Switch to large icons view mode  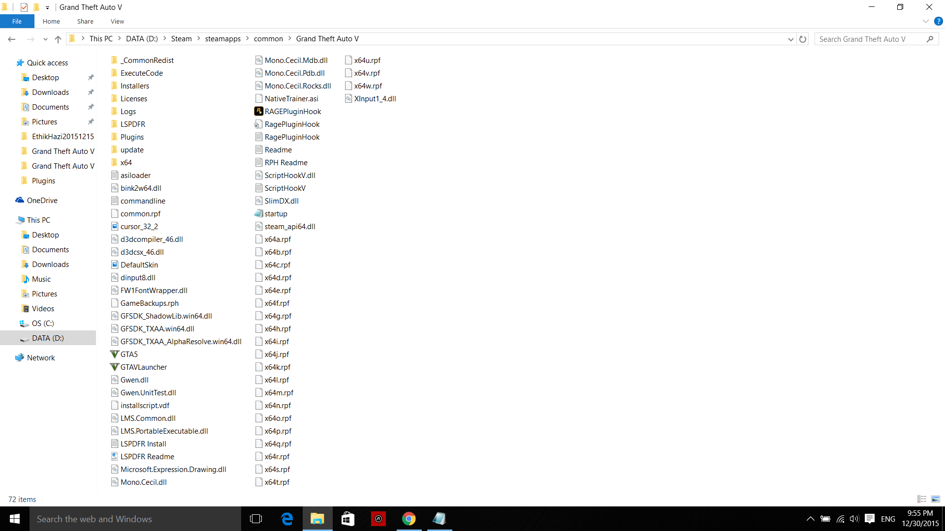(936, 499)
